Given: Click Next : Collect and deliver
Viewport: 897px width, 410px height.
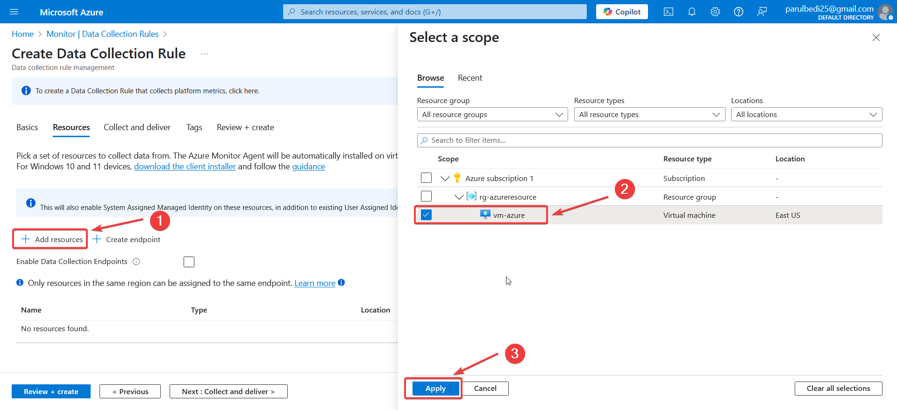Looking at the screenshot, I should click(228, 391).
